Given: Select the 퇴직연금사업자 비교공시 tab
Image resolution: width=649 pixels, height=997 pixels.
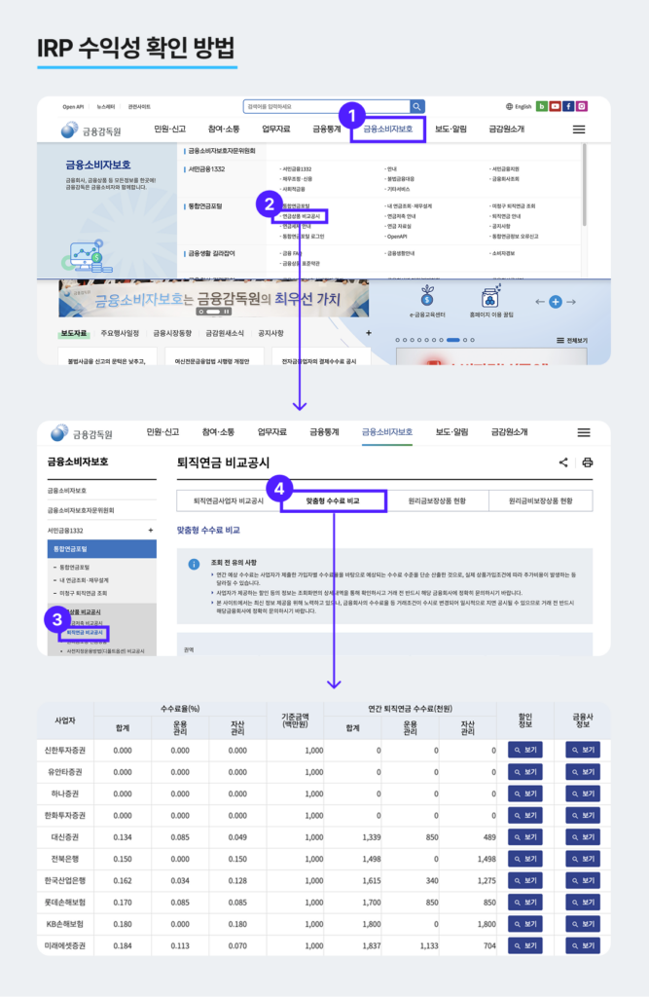Looking at the screenshot, I should tap(229, 501).
